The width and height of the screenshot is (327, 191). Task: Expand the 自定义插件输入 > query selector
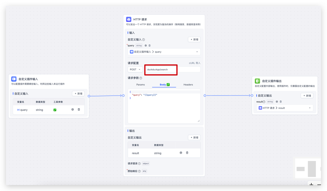[164, 52]
